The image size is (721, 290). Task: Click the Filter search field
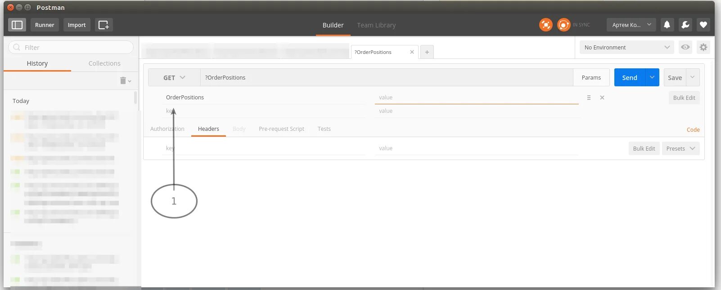tap(71, 47)
